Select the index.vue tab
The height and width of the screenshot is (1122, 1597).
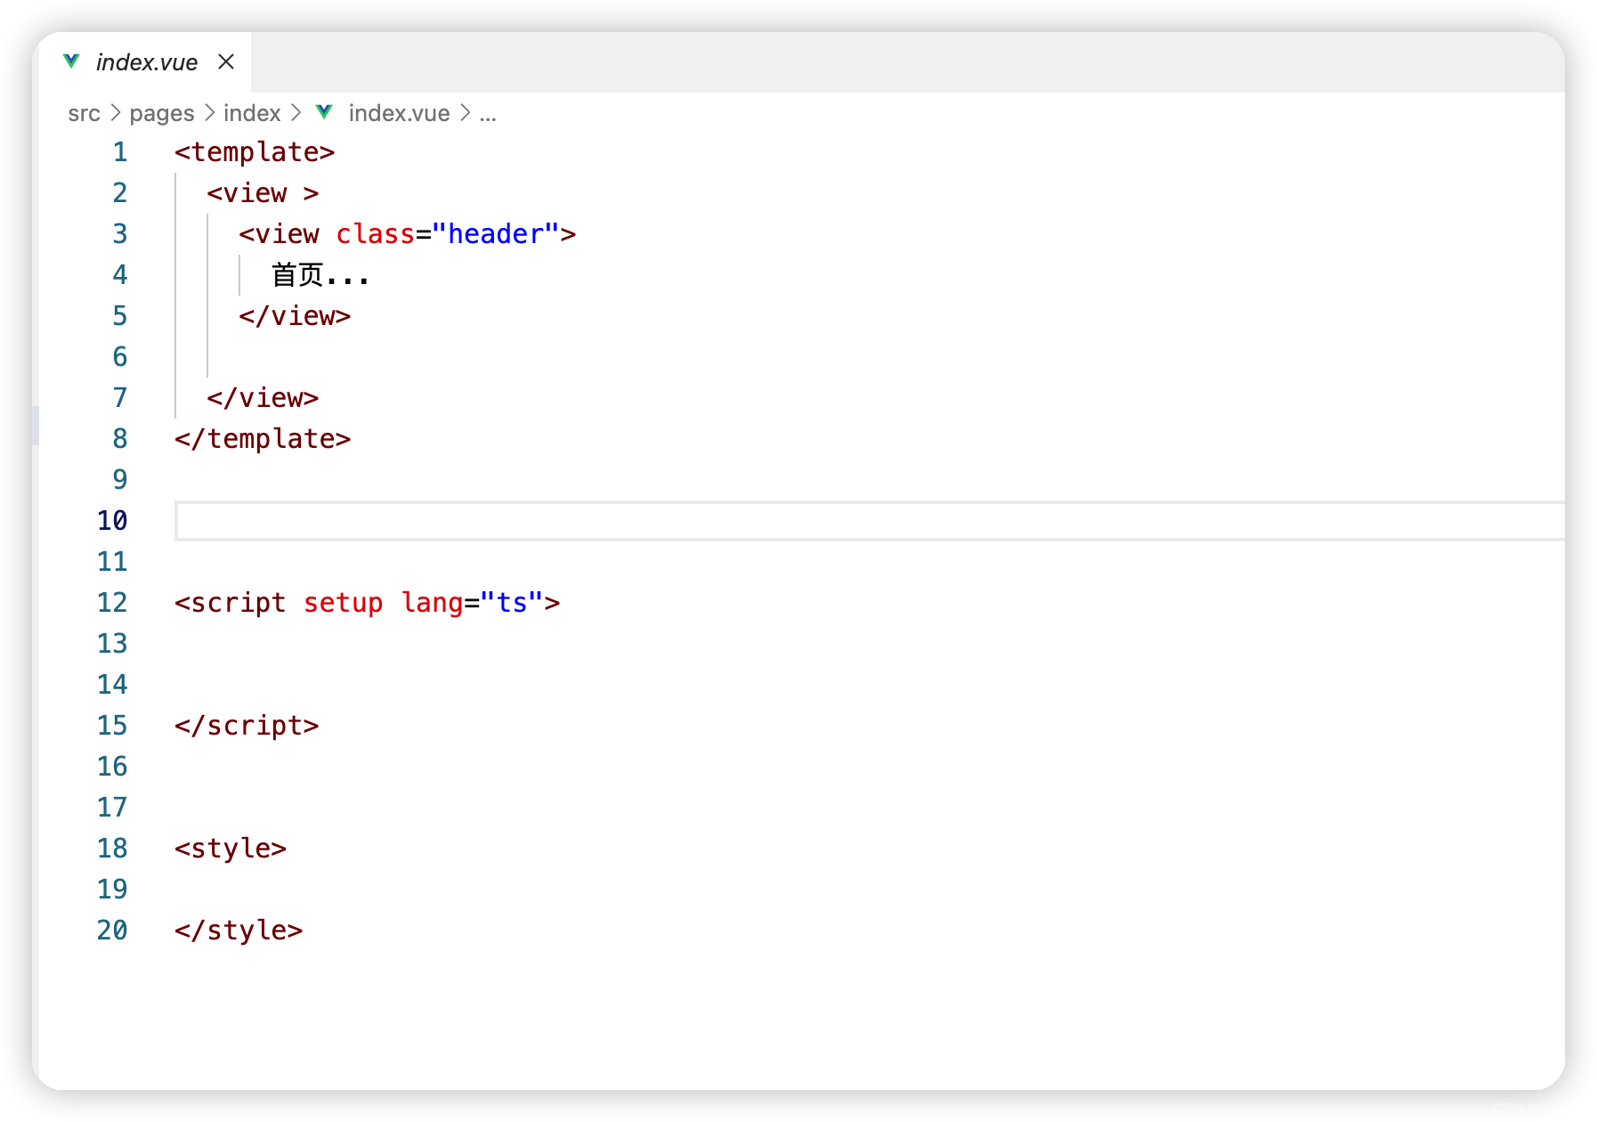(145, 62)
